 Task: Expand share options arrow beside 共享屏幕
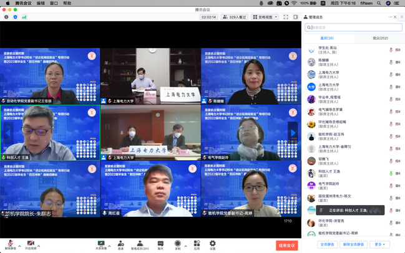109,246
